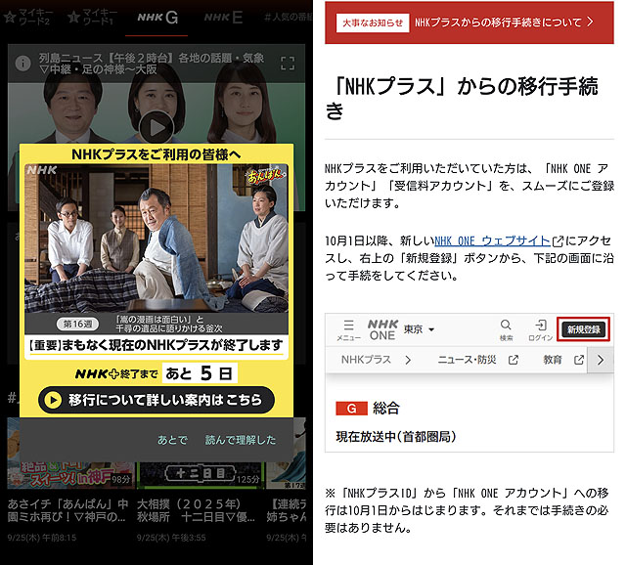Play the 列島ニュース live video
Viewport: 626px width, 565px height.
coord(156,128)
